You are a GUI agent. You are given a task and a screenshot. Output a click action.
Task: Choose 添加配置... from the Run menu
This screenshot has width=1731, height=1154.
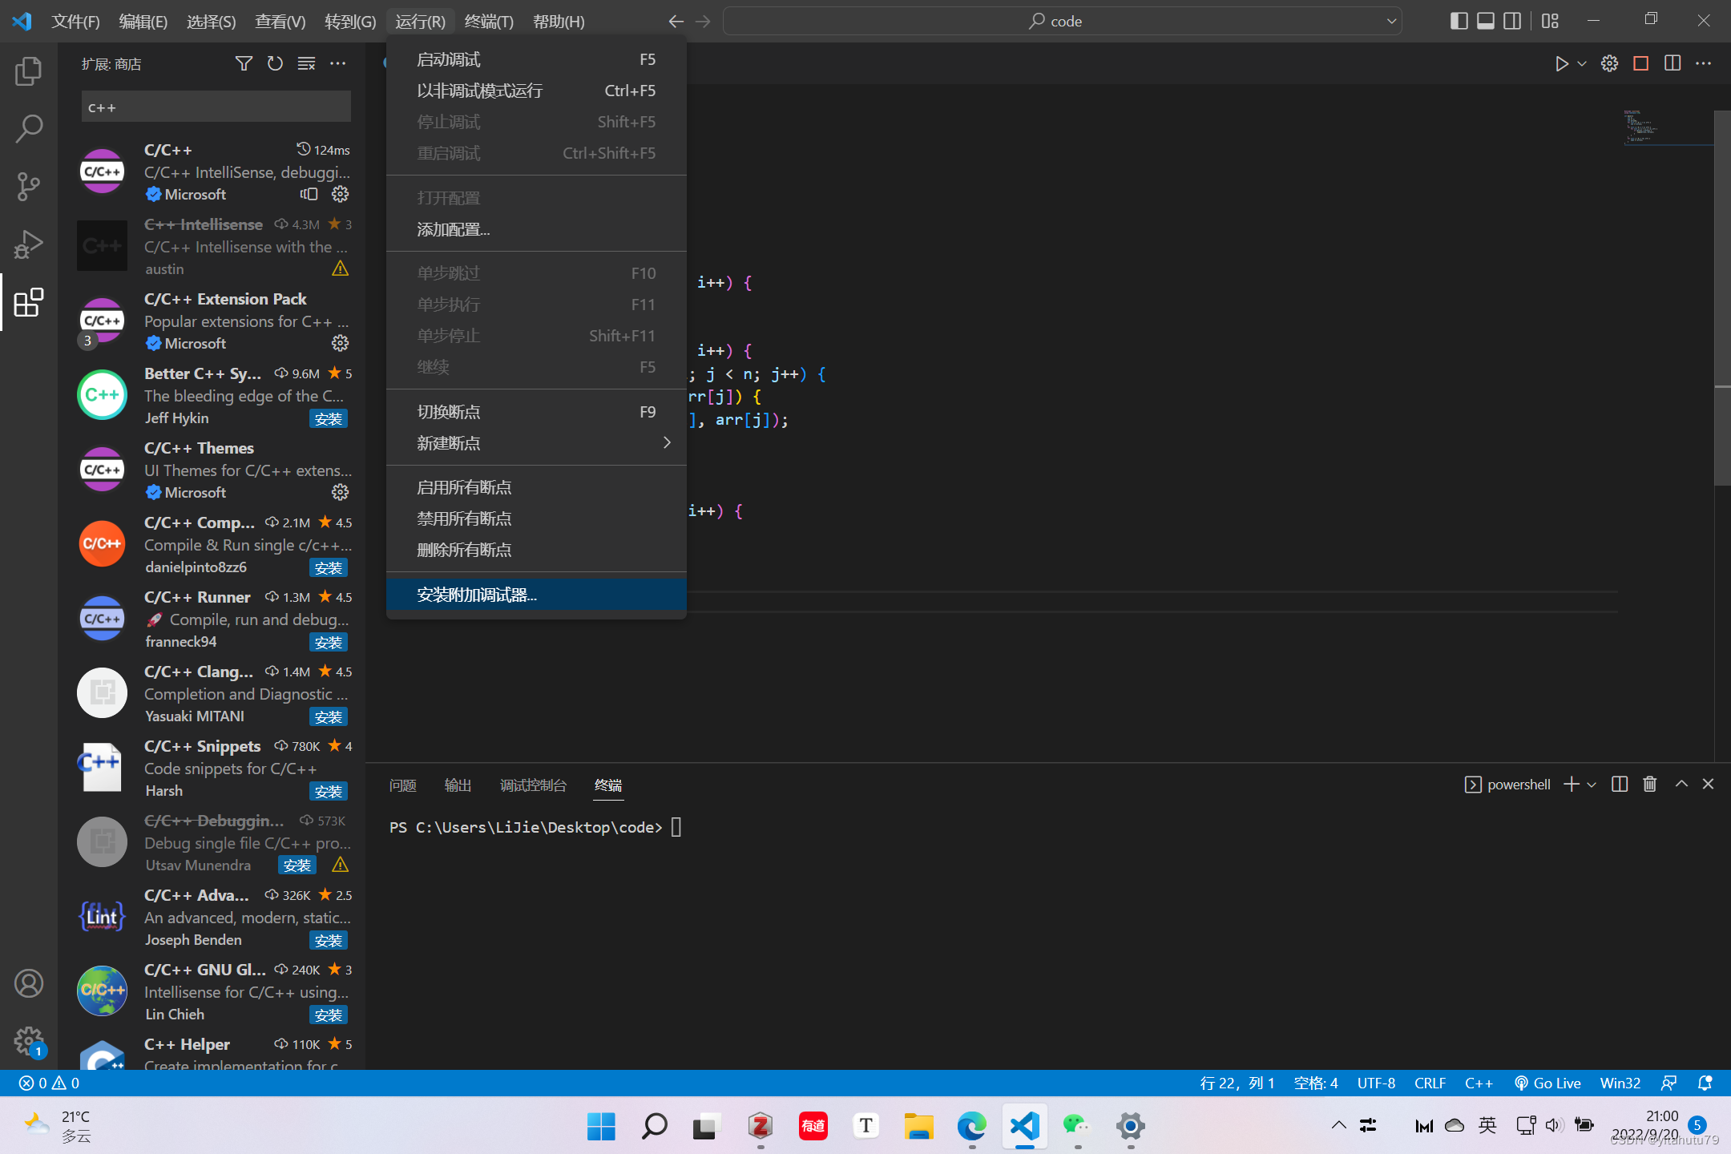pyautogui.click(x=536, y=229)
